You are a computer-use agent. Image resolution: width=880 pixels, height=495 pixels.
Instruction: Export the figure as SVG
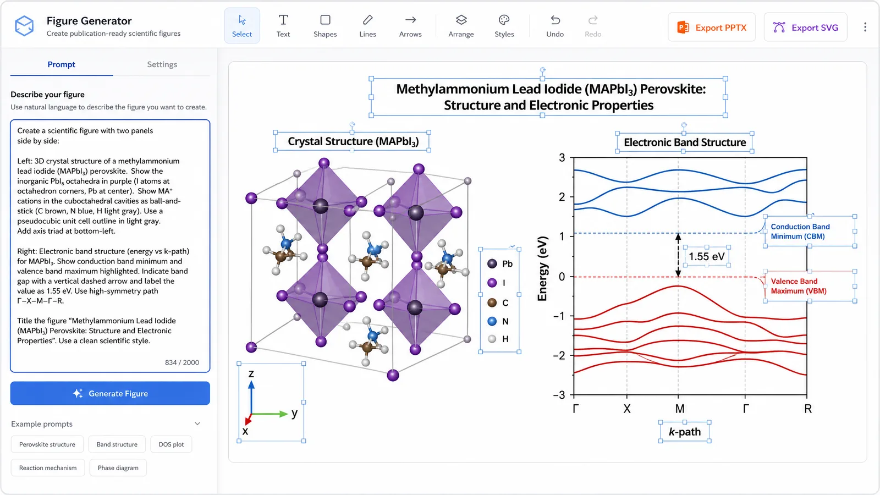[x=806, y=27]
